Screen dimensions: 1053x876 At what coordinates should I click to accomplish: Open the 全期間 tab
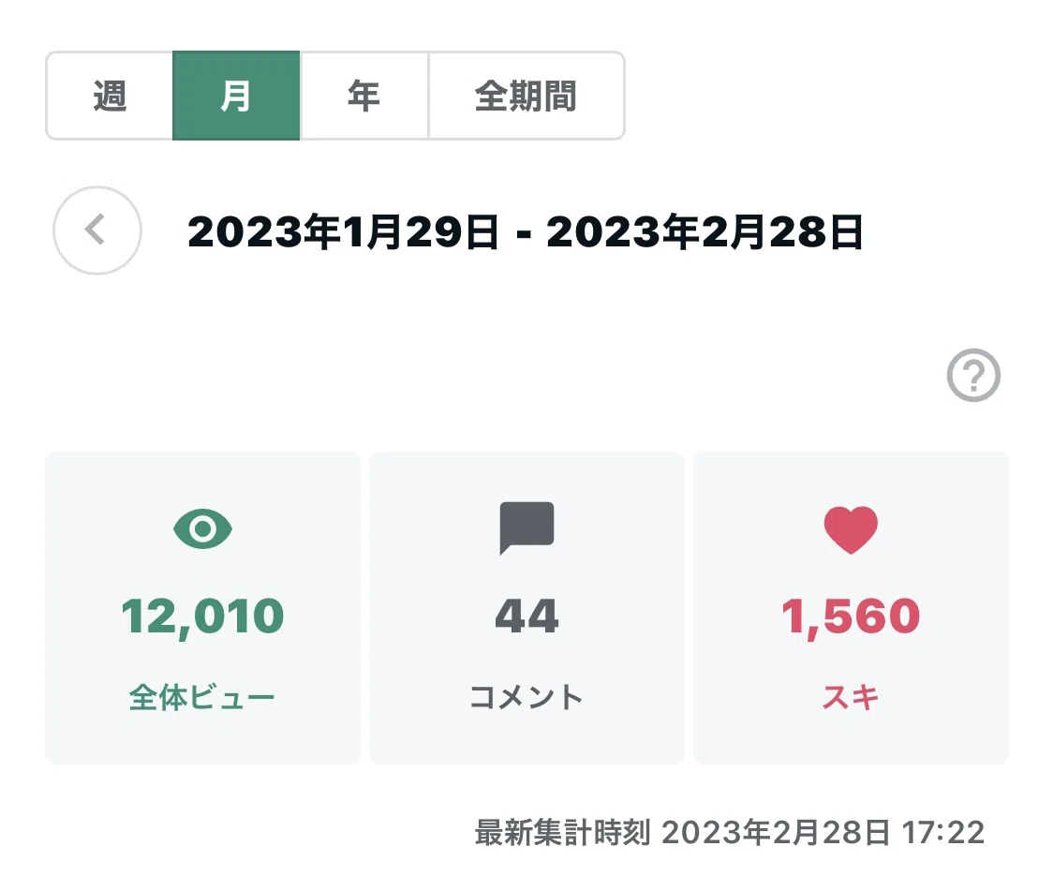tap(526, 96)
